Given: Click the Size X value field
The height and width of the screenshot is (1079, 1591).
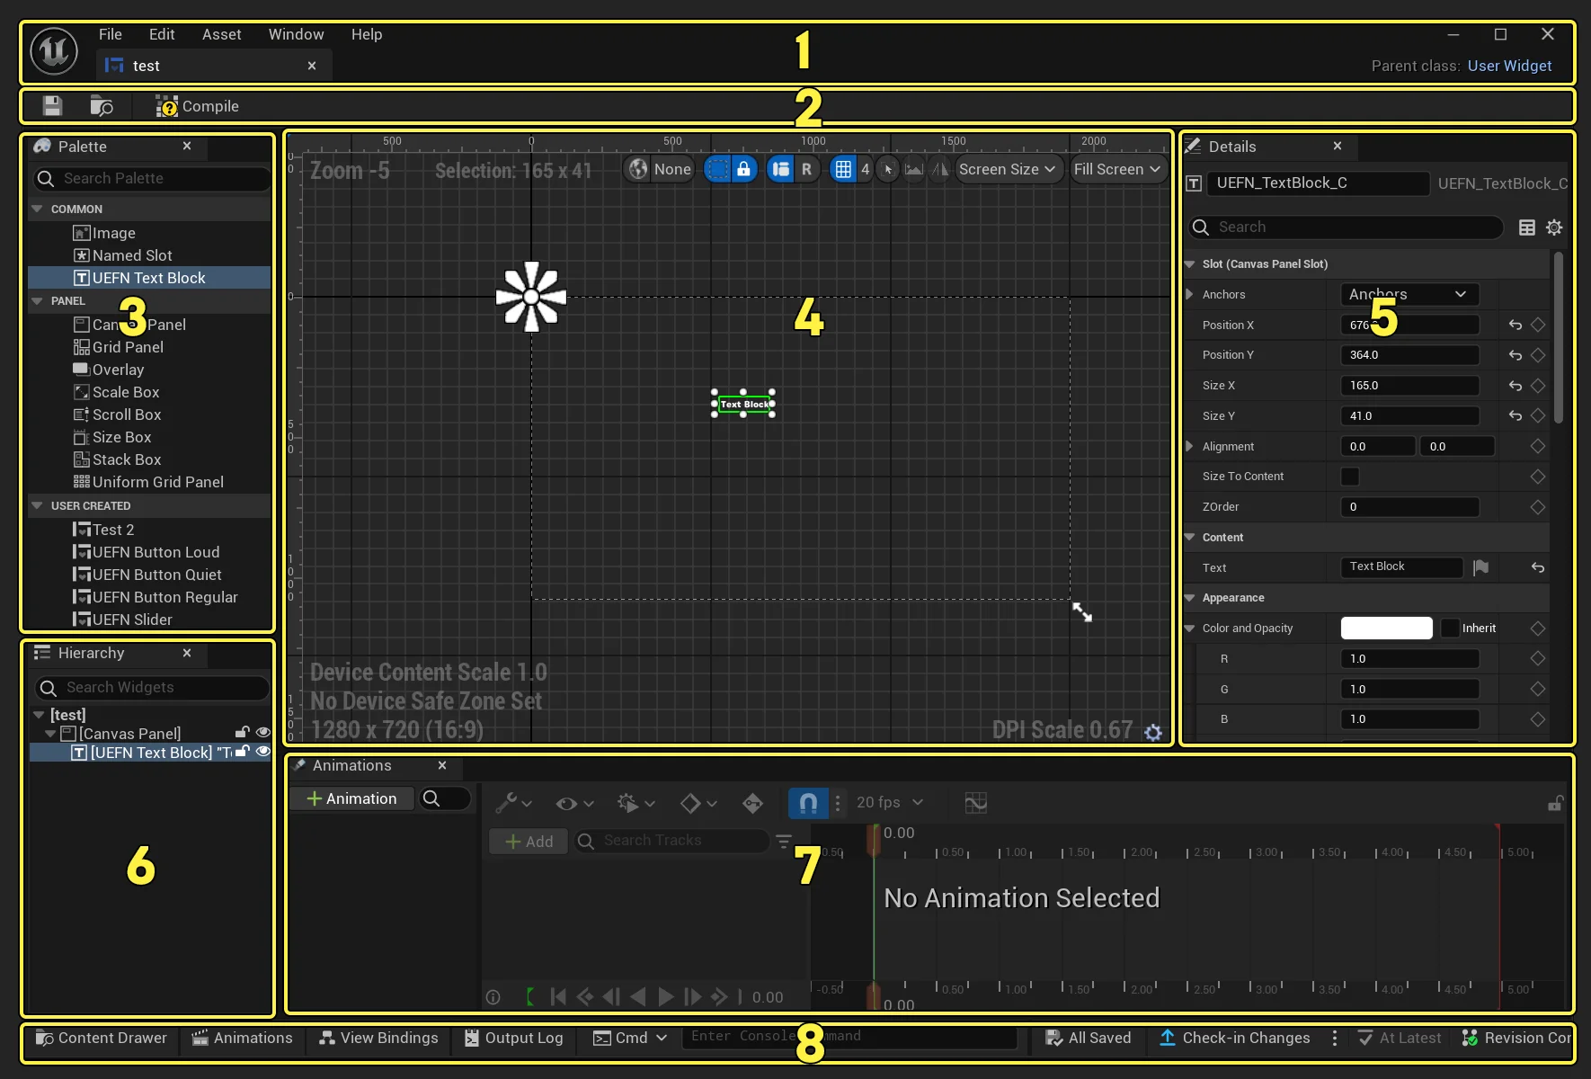Looking at the screenshot, I should click(x=1409, y=386).
